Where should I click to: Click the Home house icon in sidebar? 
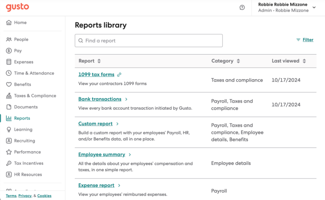coord(9,22)
